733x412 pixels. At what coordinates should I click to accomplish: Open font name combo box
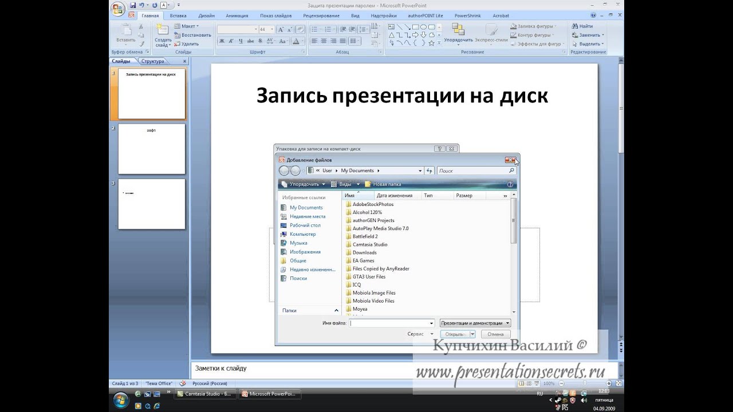click(237, 29)
